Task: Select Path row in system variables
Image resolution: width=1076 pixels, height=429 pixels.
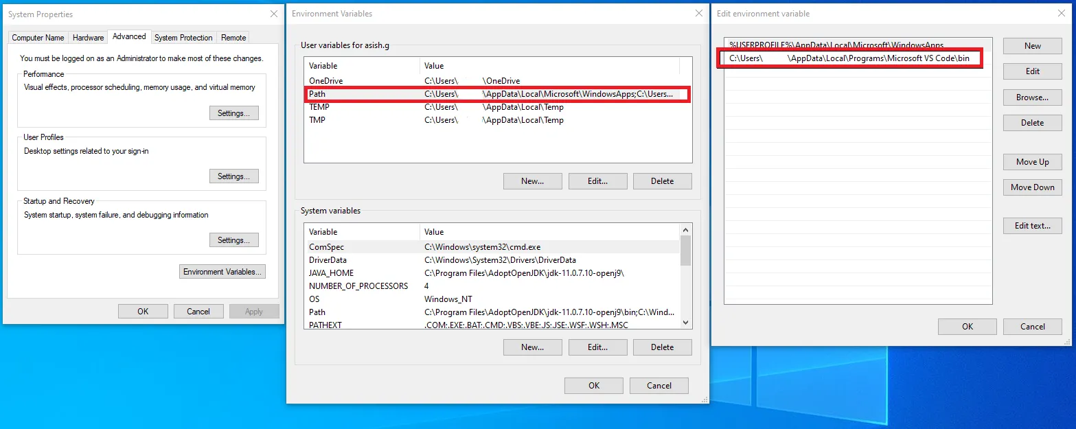Action: (492, 312)
